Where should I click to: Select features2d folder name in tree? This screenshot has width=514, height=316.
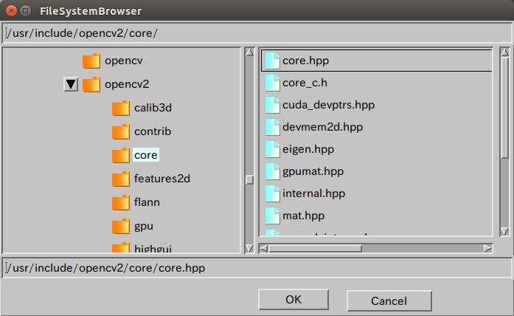tap(162, 179)
